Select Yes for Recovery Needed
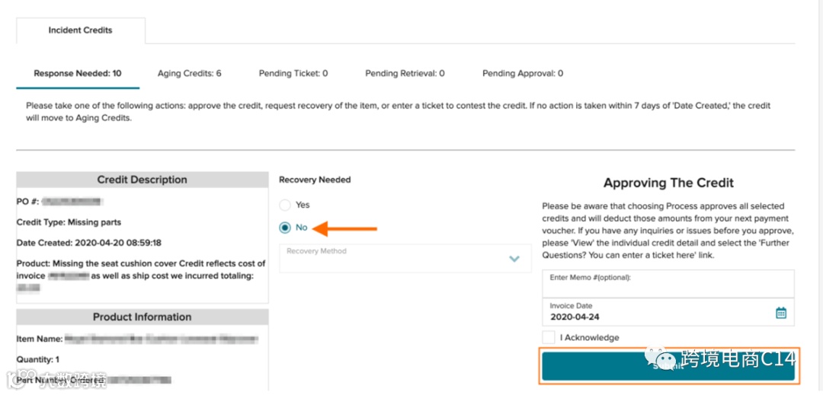Viewport: 823px width, 395px height. click(x=285, y=205)
